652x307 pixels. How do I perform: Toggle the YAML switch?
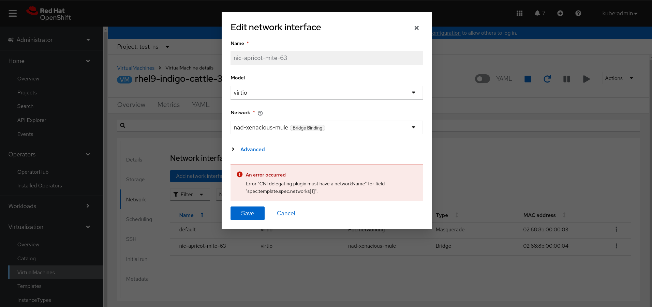coord(482,79)
